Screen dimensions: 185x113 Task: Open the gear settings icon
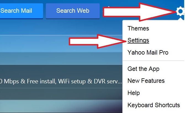(180, 11)
